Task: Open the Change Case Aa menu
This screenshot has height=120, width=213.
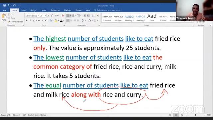Action: pyautogui.click(x=57, y=16)
